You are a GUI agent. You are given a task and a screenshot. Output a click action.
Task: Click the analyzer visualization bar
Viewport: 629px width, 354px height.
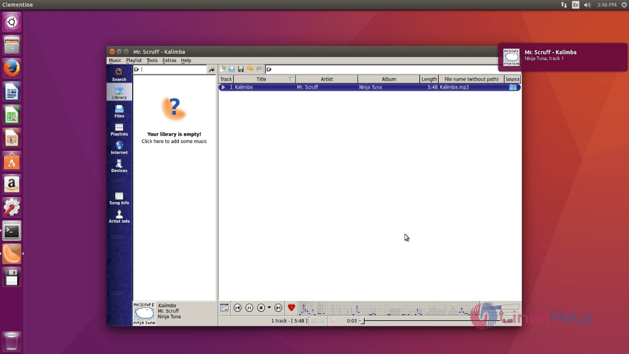tap(389, 308)
